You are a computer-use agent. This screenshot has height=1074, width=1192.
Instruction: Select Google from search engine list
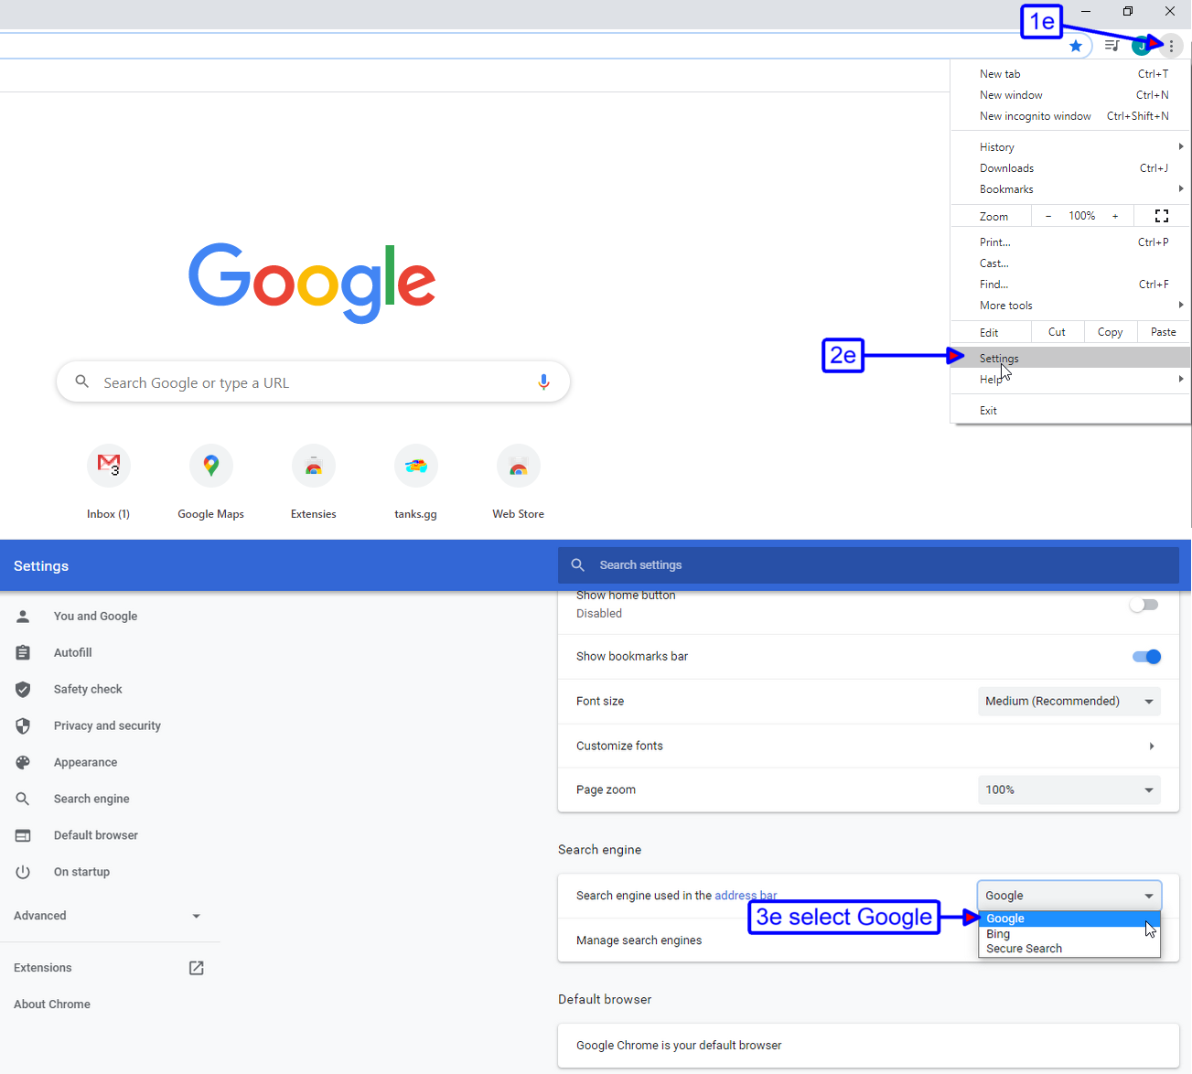click(x=1069, y=918)
